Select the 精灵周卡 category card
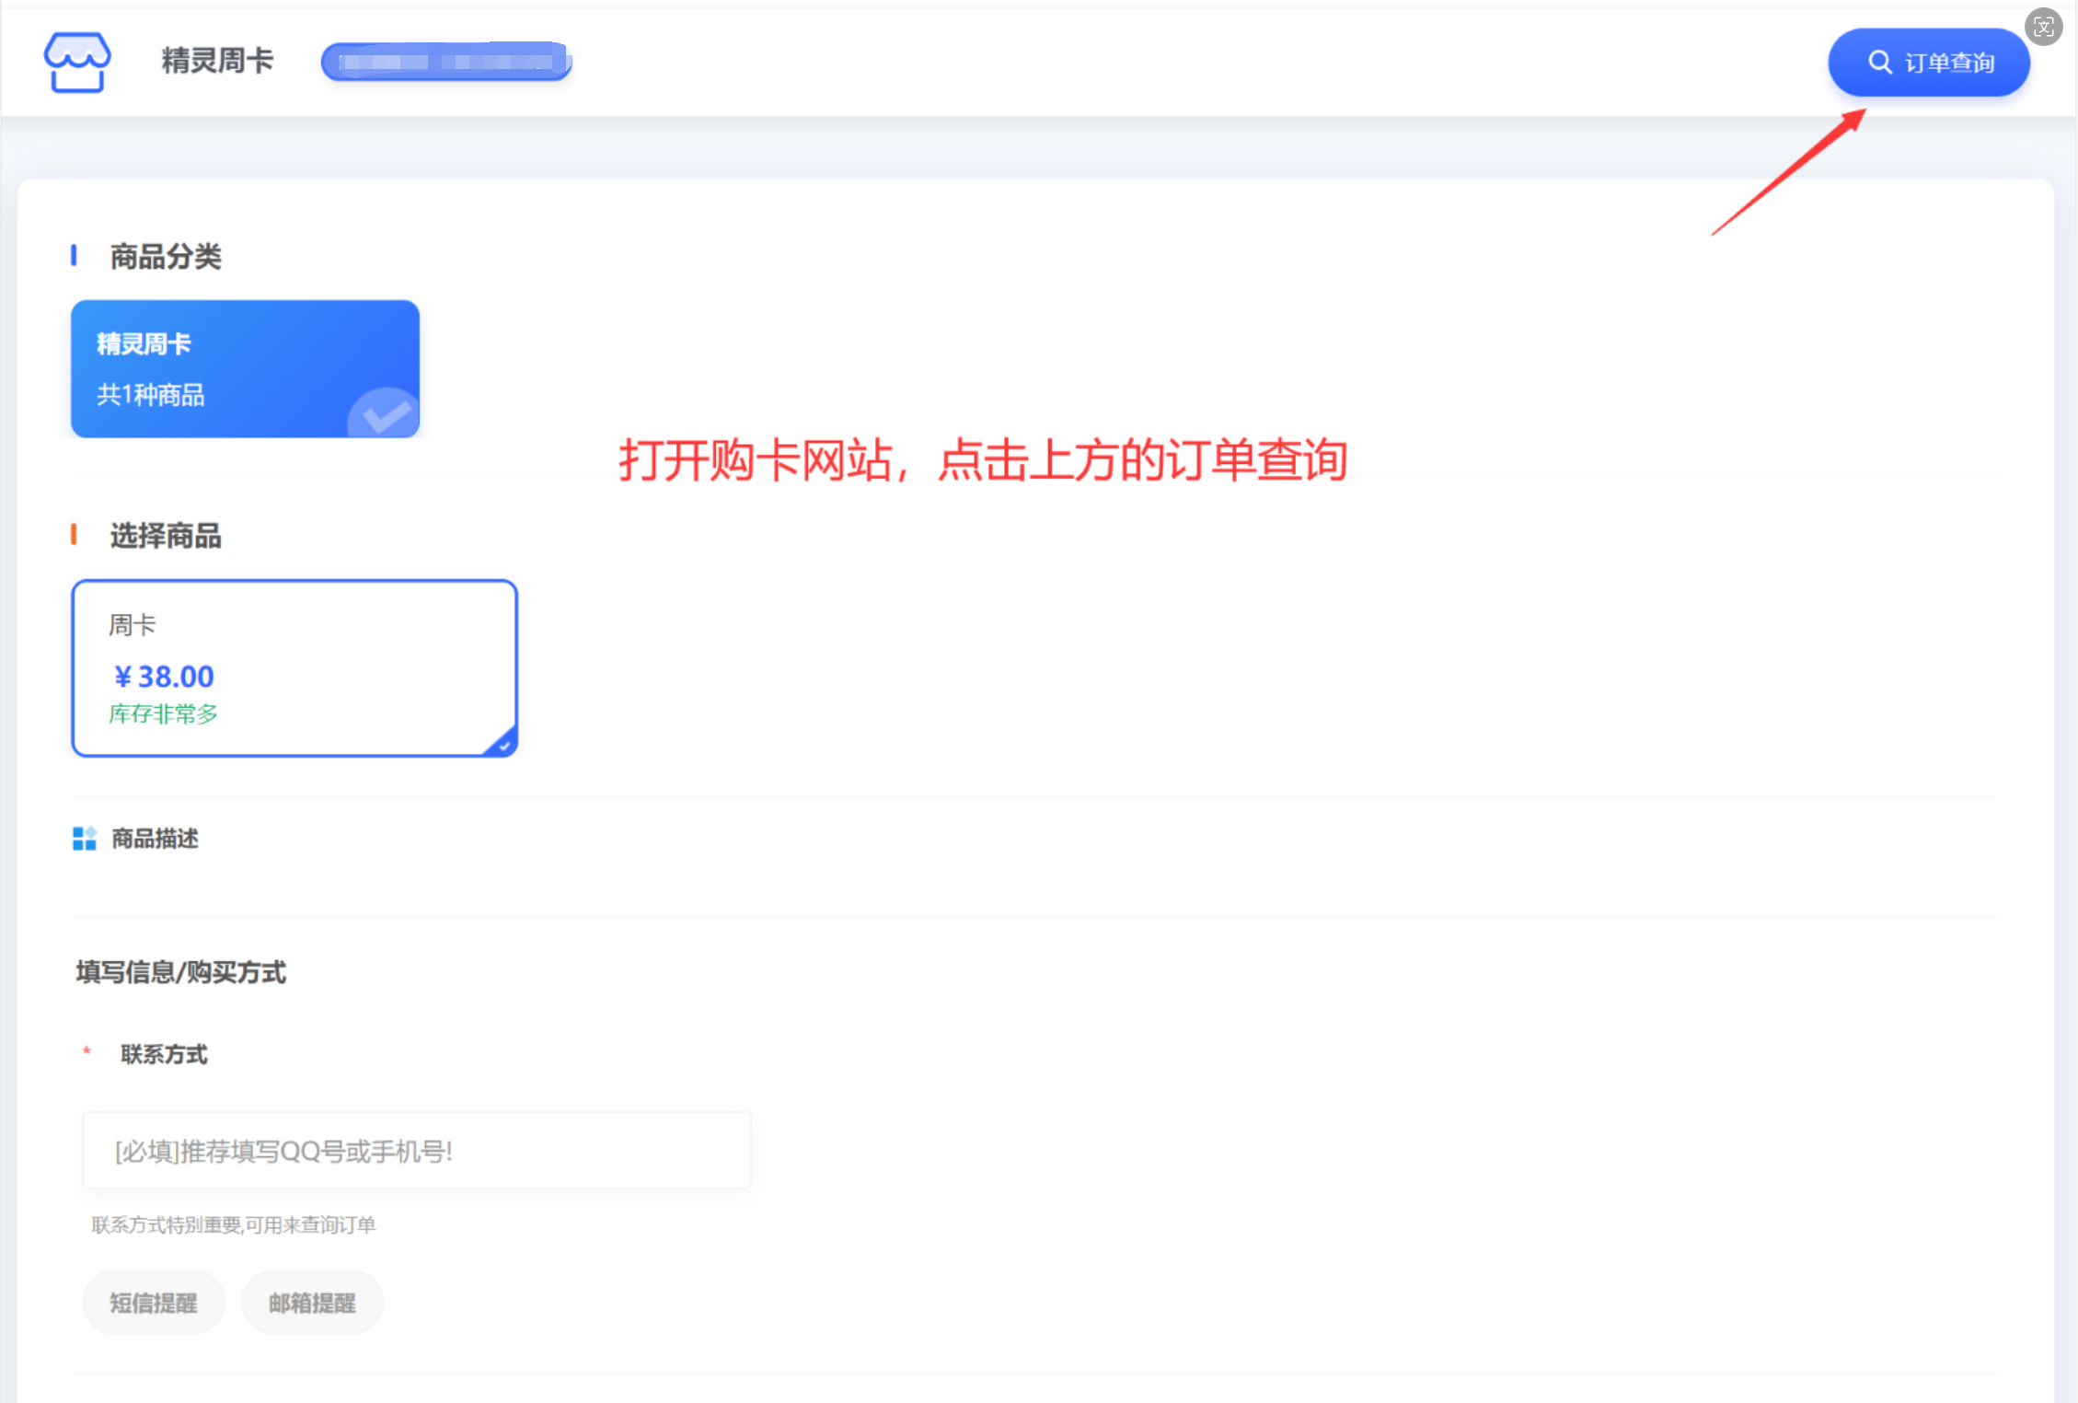2078x1403 pixels. [x=245, y=368]
